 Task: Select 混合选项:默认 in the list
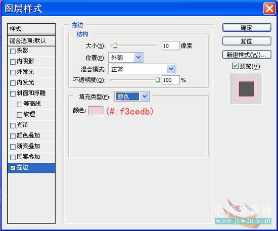click(x=31, y=40)
